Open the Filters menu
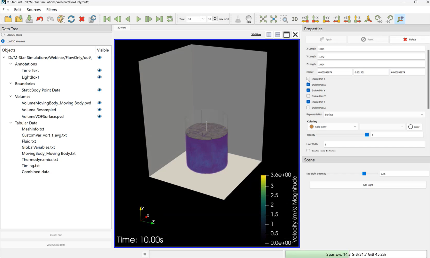The width and height of the screenshot is (430, 258). pos(52,10)
